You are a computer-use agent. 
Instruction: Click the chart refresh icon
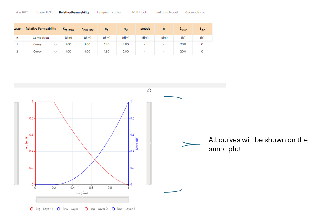pos(149,90)
